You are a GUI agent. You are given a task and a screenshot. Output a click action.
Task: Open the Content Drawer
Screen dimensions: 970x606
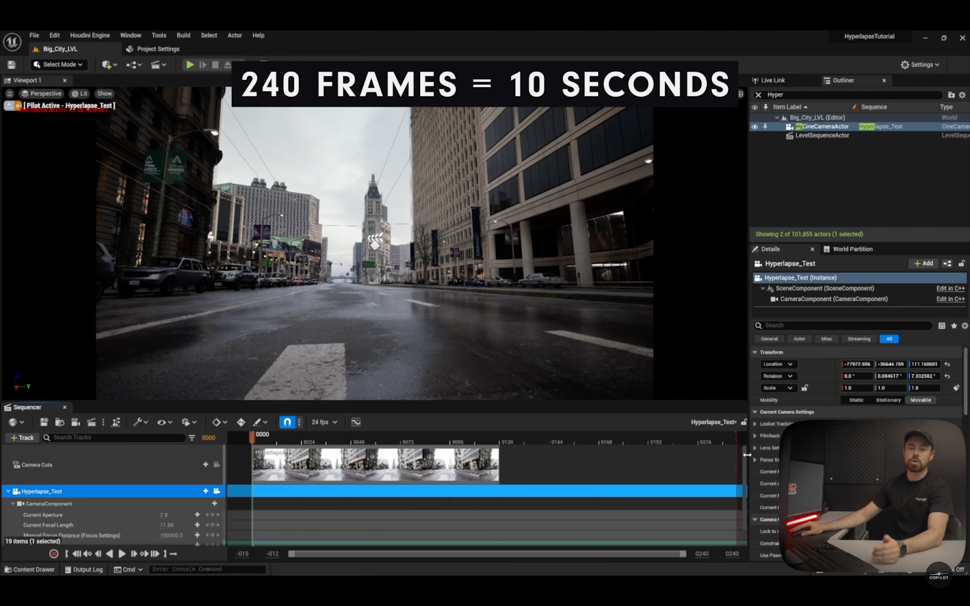coord(29,570)
